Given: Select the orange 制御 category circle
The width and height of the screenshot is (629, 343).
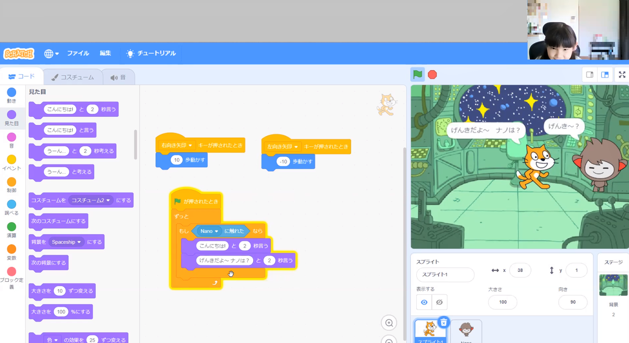Looking at the screenshot, I should (12, 182).
